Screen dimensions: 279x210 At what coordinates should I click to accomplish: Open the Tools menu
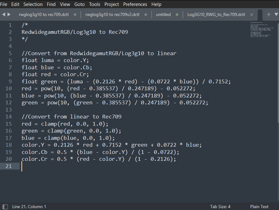(95, 4)
